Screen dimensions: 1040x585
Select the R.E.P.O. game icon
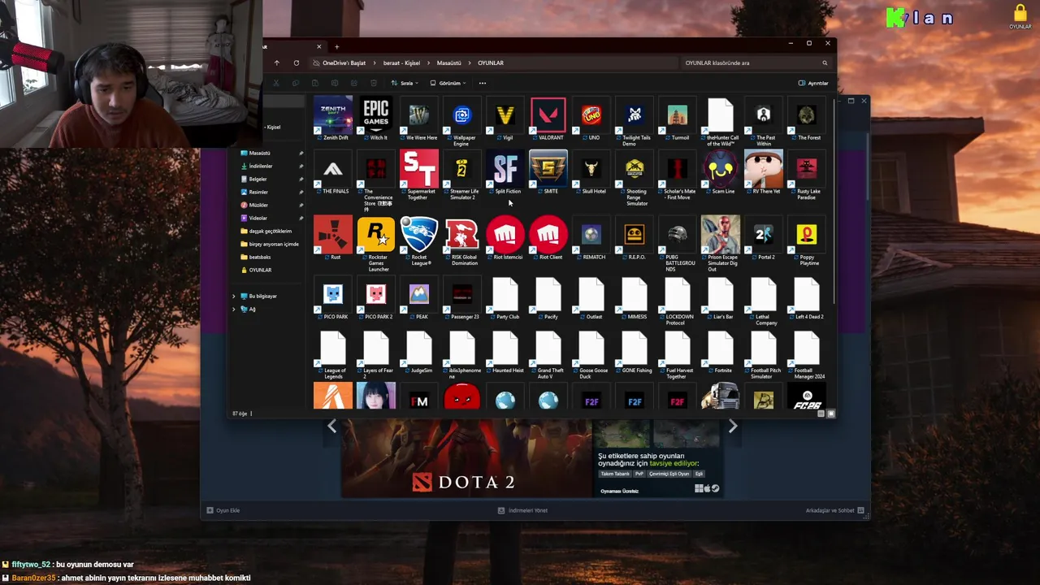(x=635, y=238)
